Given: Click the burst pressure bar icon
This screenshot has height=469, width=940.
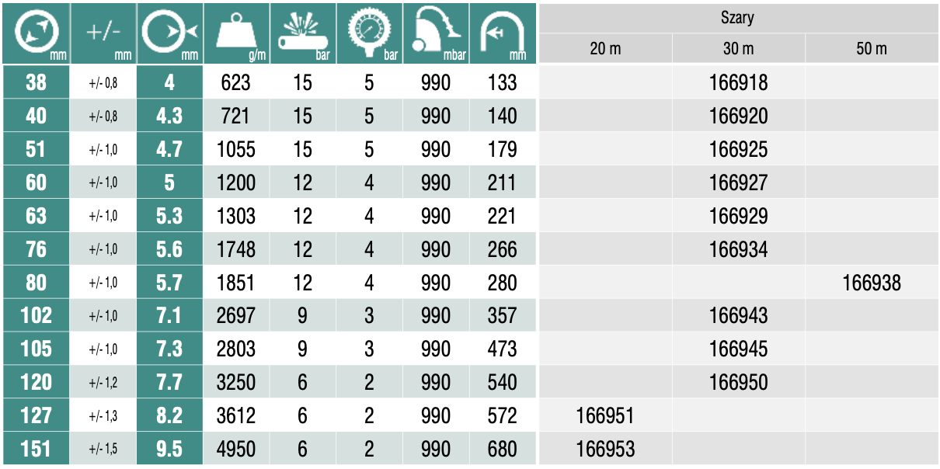Looking at the screenshot, I should [x=302, y=33].
